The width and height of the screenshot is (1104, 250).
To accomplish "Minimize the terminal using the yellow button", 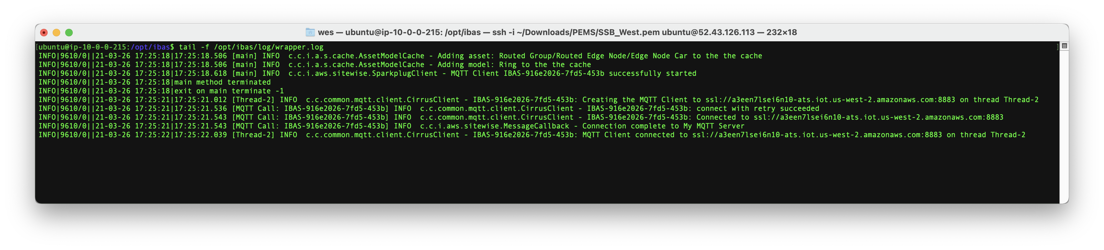I will tap(56, 33).
